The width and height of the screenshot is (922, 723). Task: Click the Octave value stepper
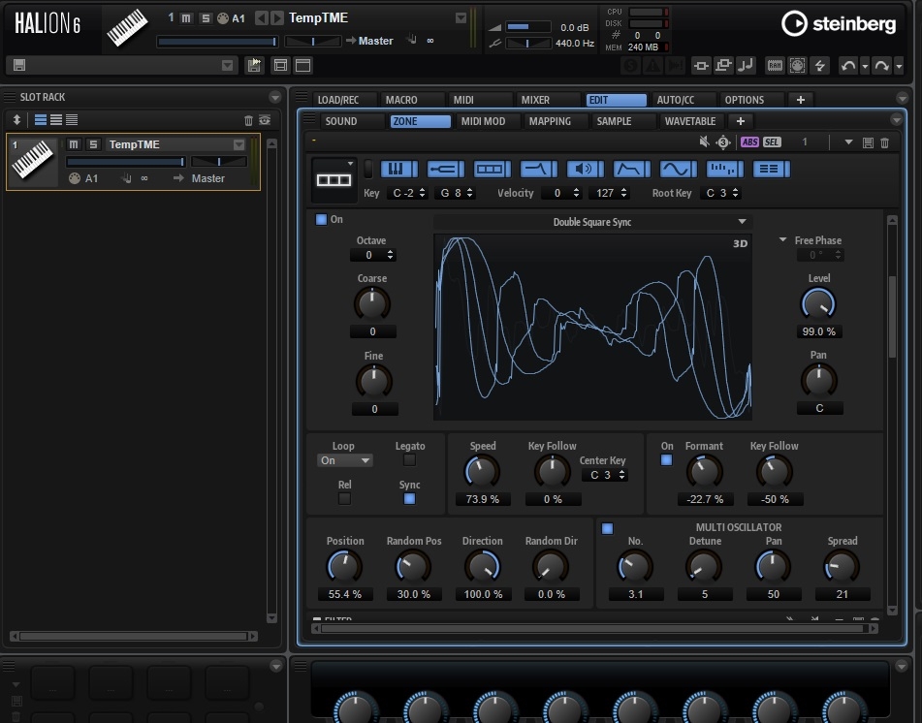tap(374, 255)
